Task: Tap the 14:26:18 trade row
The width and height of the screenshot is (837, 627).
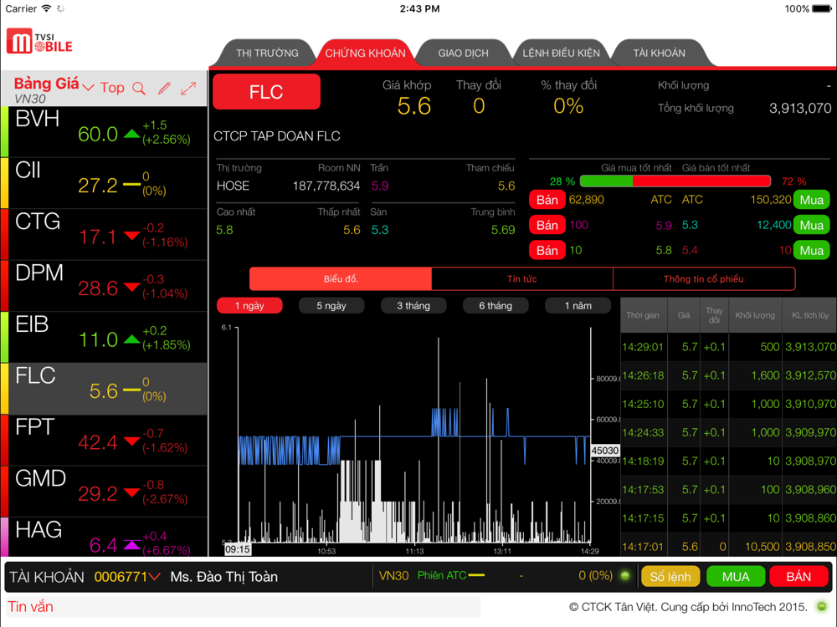Action: (729, 375)
